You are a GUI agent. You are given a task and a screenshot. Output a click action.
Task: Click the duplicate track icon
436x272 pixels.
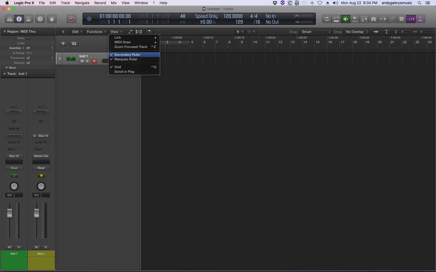pos(74,43)
